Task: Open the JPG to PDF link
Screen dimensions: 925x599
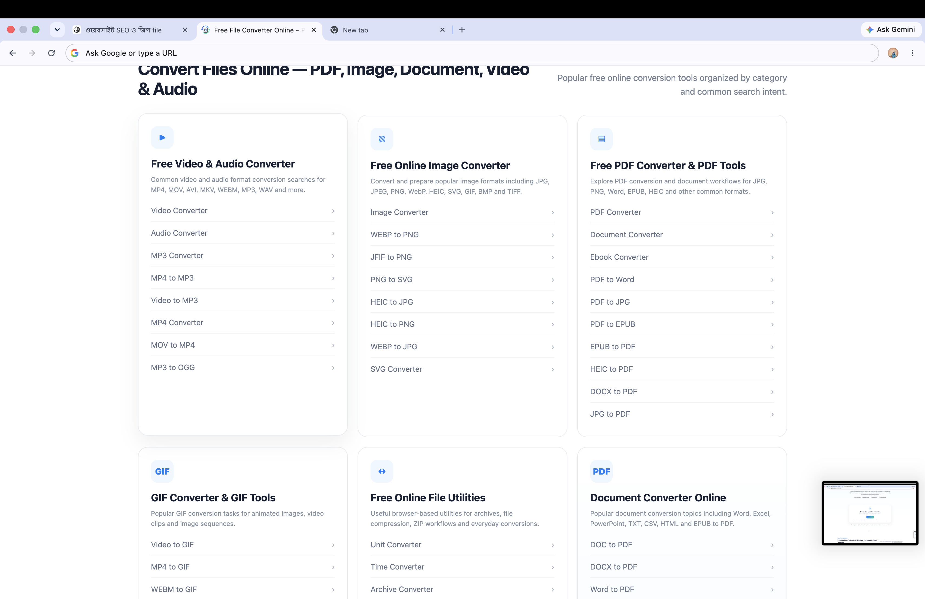Action: tap(682, 414)
